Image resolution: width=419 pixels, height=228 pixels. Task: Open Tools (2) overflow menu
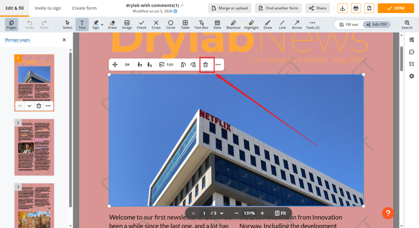pyautogui.click(x=313, y=24)
